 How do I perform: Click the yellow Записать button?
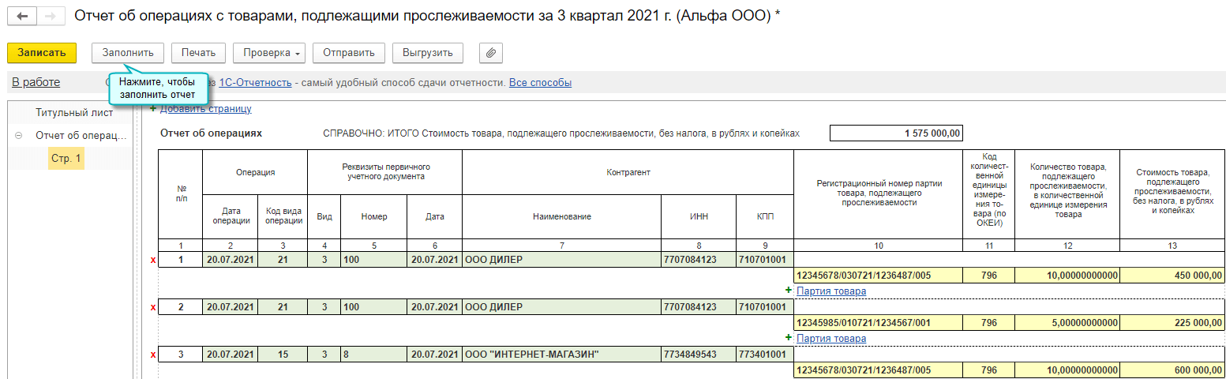pos(42,53)
